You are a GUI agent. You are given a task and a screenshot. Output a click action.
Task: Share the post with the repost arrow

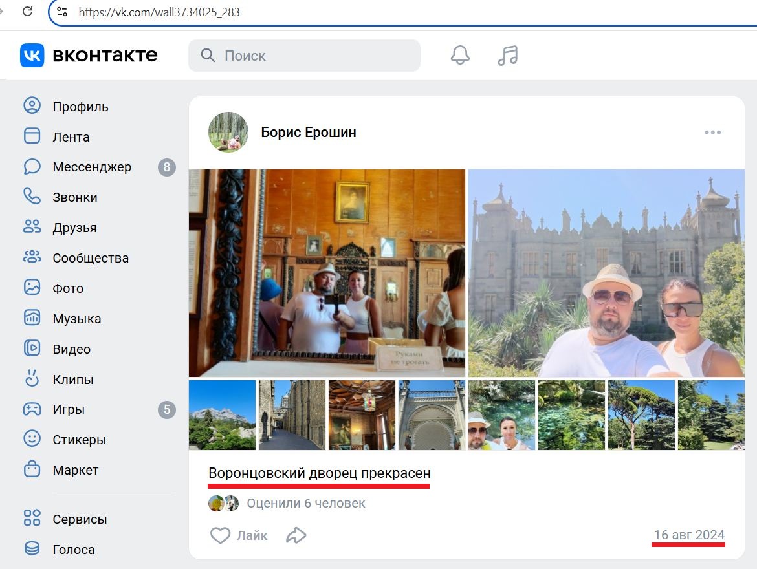(x=296, y=535)
